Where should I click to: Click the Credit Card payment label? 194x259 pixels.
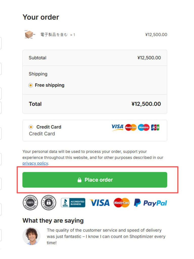pyautogui.click(x=49, y=127)
